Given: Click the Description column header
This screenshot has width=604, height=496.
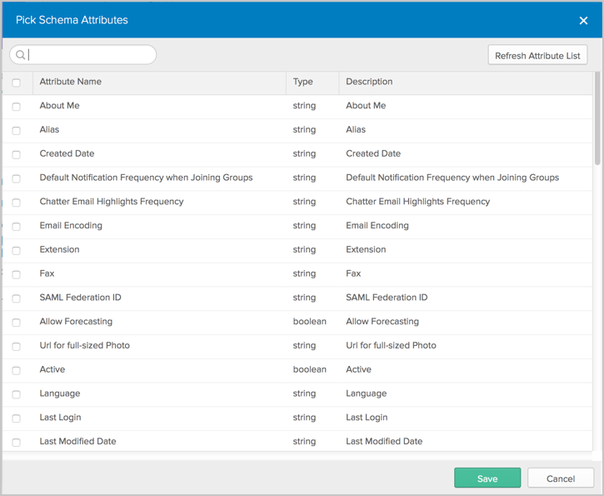Looking at the screenshot, I should click(x=369, y=82).
